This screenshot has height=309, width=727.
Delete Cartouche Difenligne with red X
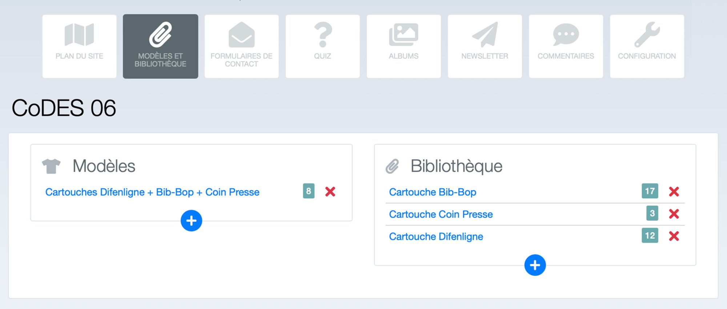tap(674, 236)
